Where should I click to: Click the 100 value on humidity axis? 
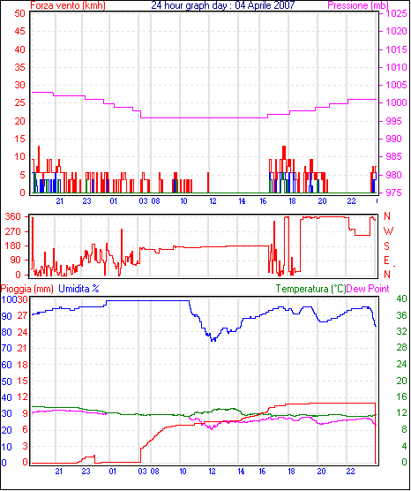tap(8, 299)
